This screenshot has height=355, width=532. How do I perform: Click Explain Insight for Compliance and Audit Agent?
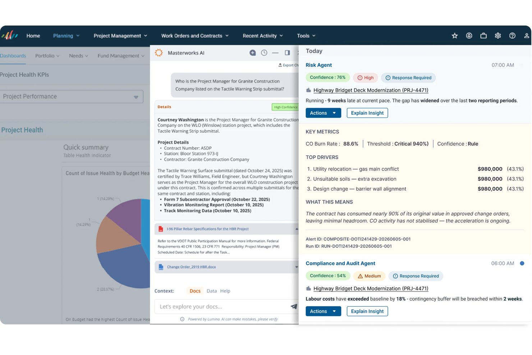tap(367, 311)
